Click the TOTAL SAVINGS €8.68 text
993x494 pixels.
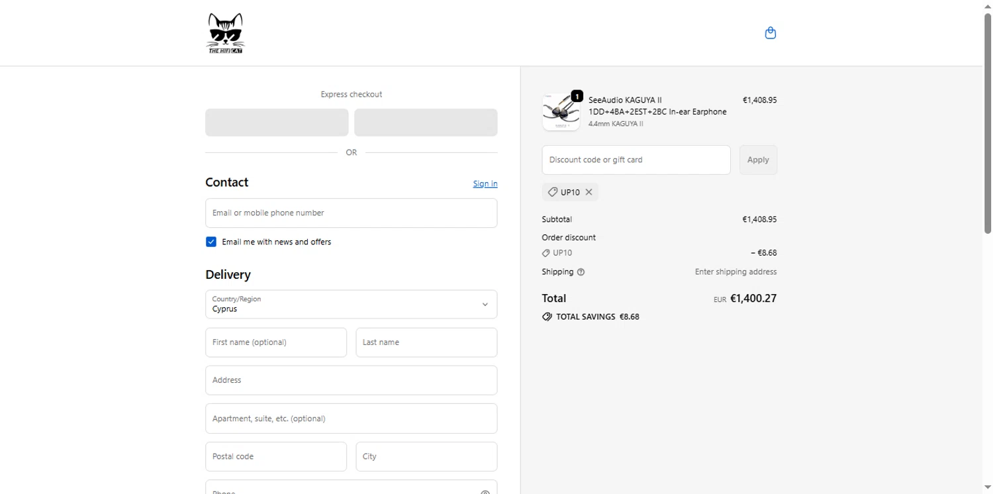pyautogui.click(x=598, y=317)
